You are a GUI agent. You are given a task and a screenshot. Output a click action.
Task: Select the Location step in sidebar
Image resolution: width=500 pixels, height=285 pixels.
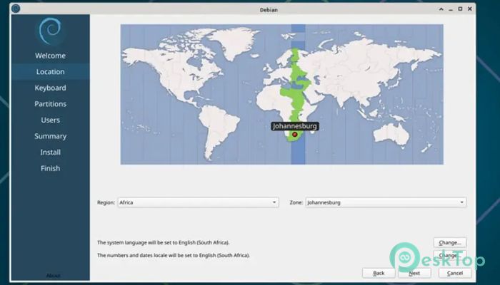click(x=50, y=72)
